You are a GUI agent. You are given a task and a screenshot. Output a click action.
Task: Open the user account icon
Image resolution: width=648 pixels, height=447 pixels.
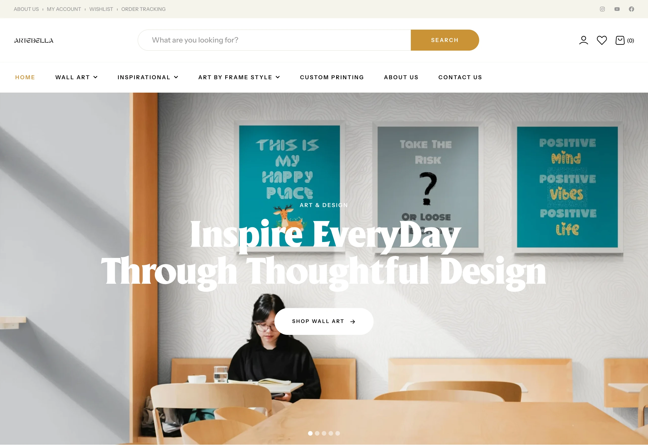coord(584,40)
